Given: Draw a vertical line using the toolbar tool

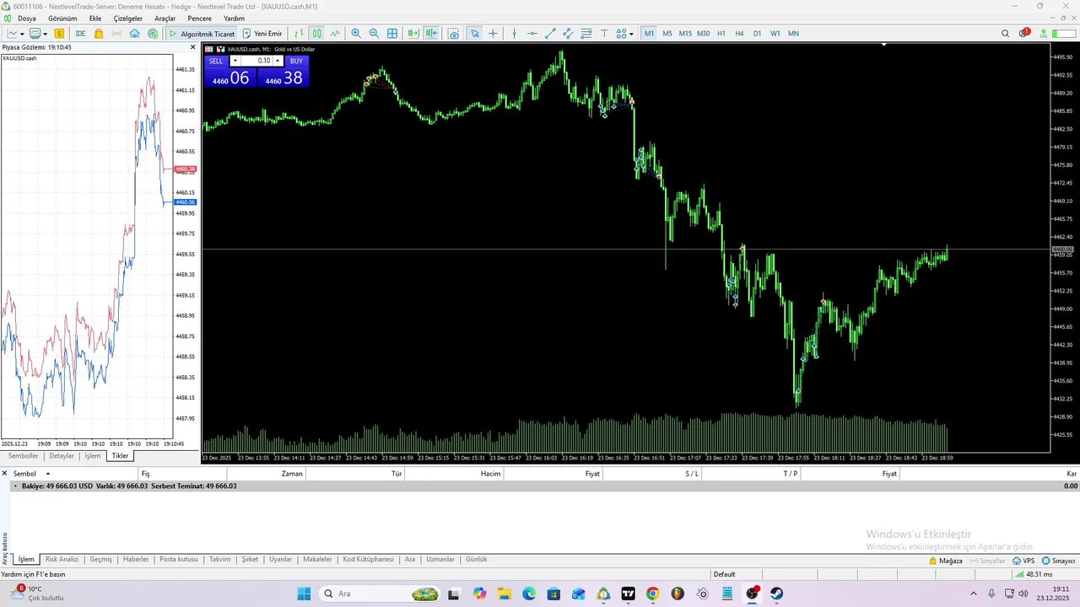Looking at the screenshot, I should [515, 34].
